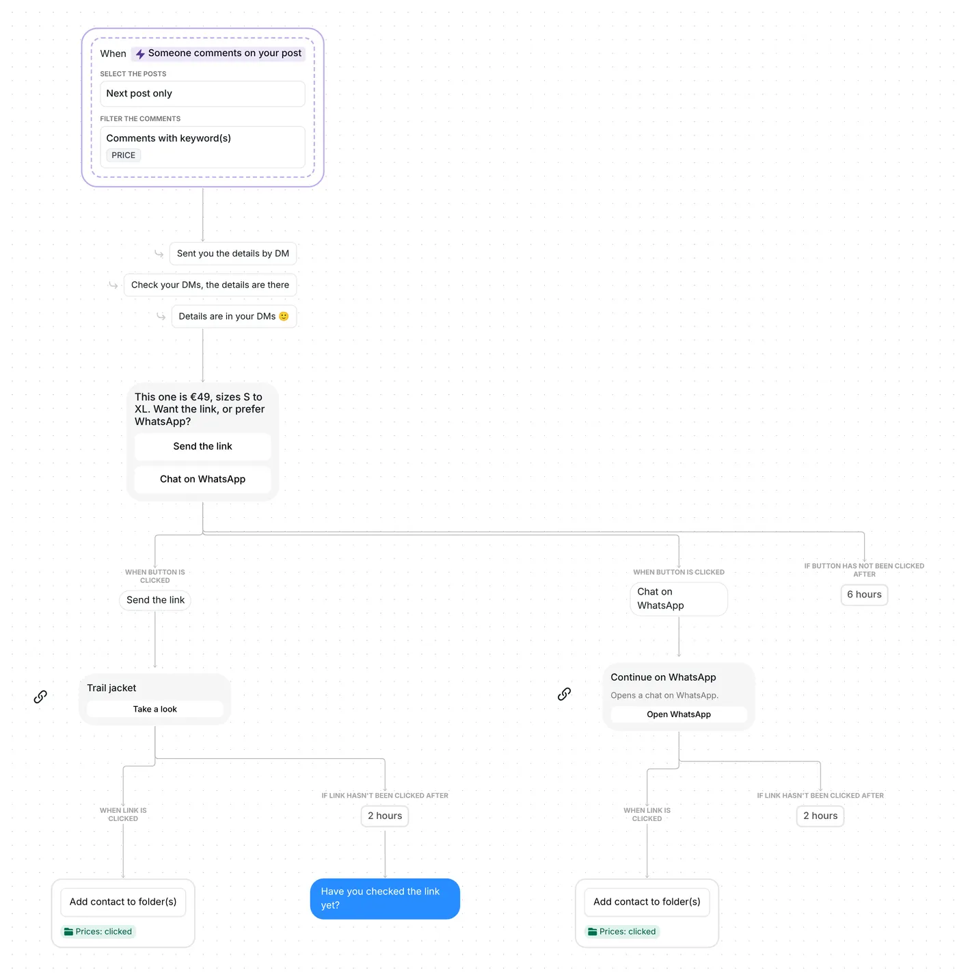Open "Add contact to folder(s)" action below Continue on WhatsApp
The width and height of the screenshot is (957, 975).
pyautogui.click(x=647, y=902)
